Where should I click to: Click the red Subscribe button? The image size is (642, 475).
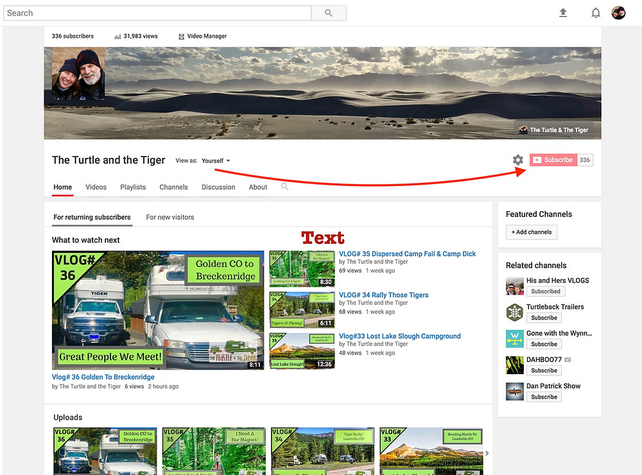click(553, 160)
